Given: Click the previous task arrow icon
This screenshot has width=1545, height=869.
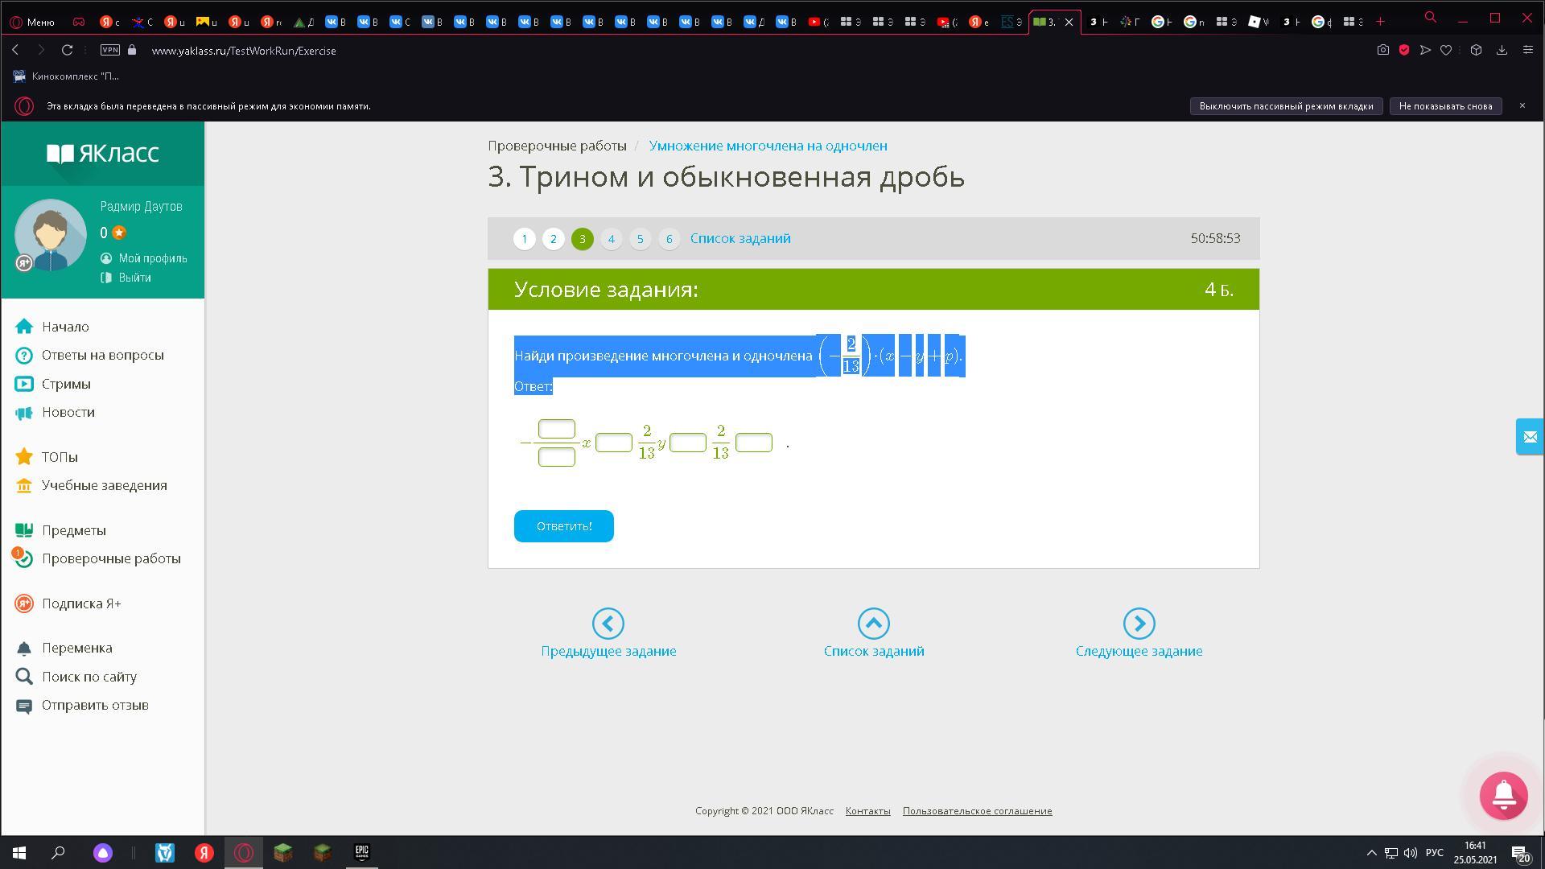Looking at the screenshot, I should pos(608,624).
